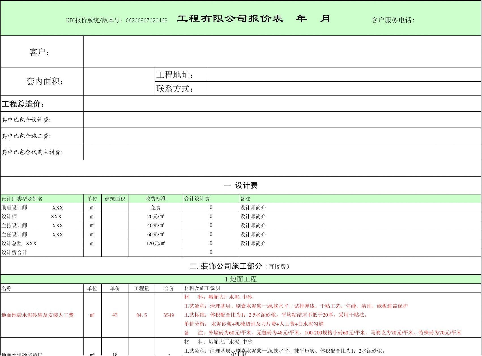This screenshot has height=356, width=482.
Task: Click the 建筑面积 column header
Action: tap(115, 199)
